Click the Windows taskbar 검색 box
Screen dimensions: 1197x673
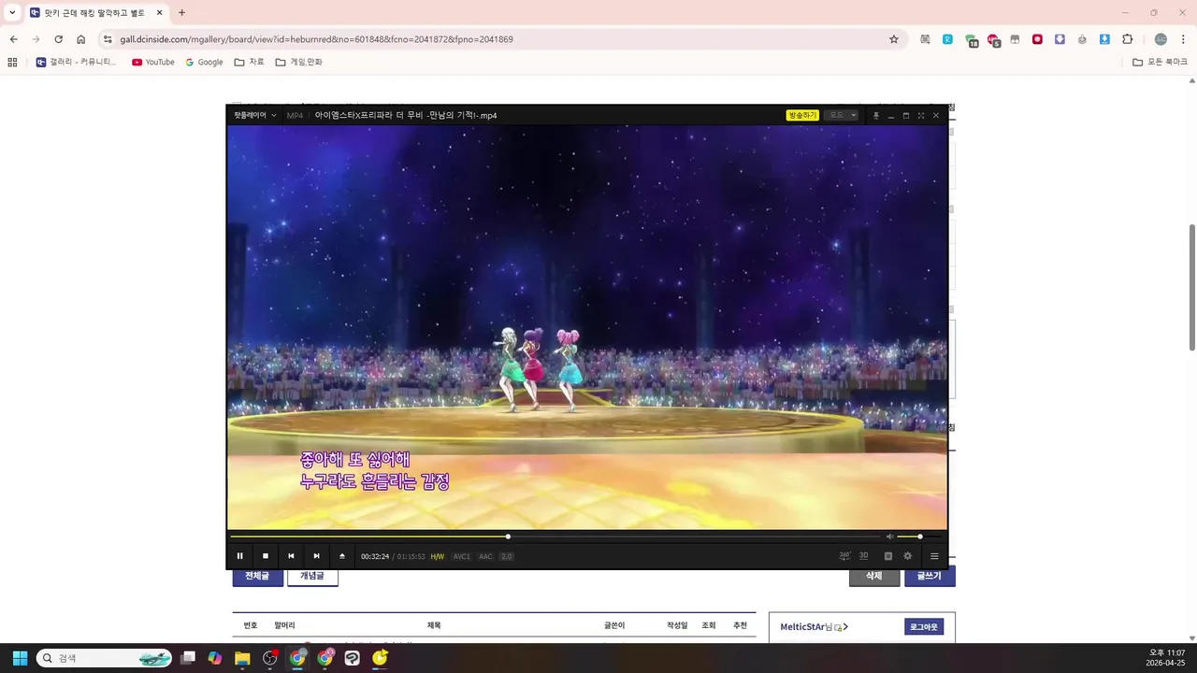pyautogui.click(x=105, y=658)
